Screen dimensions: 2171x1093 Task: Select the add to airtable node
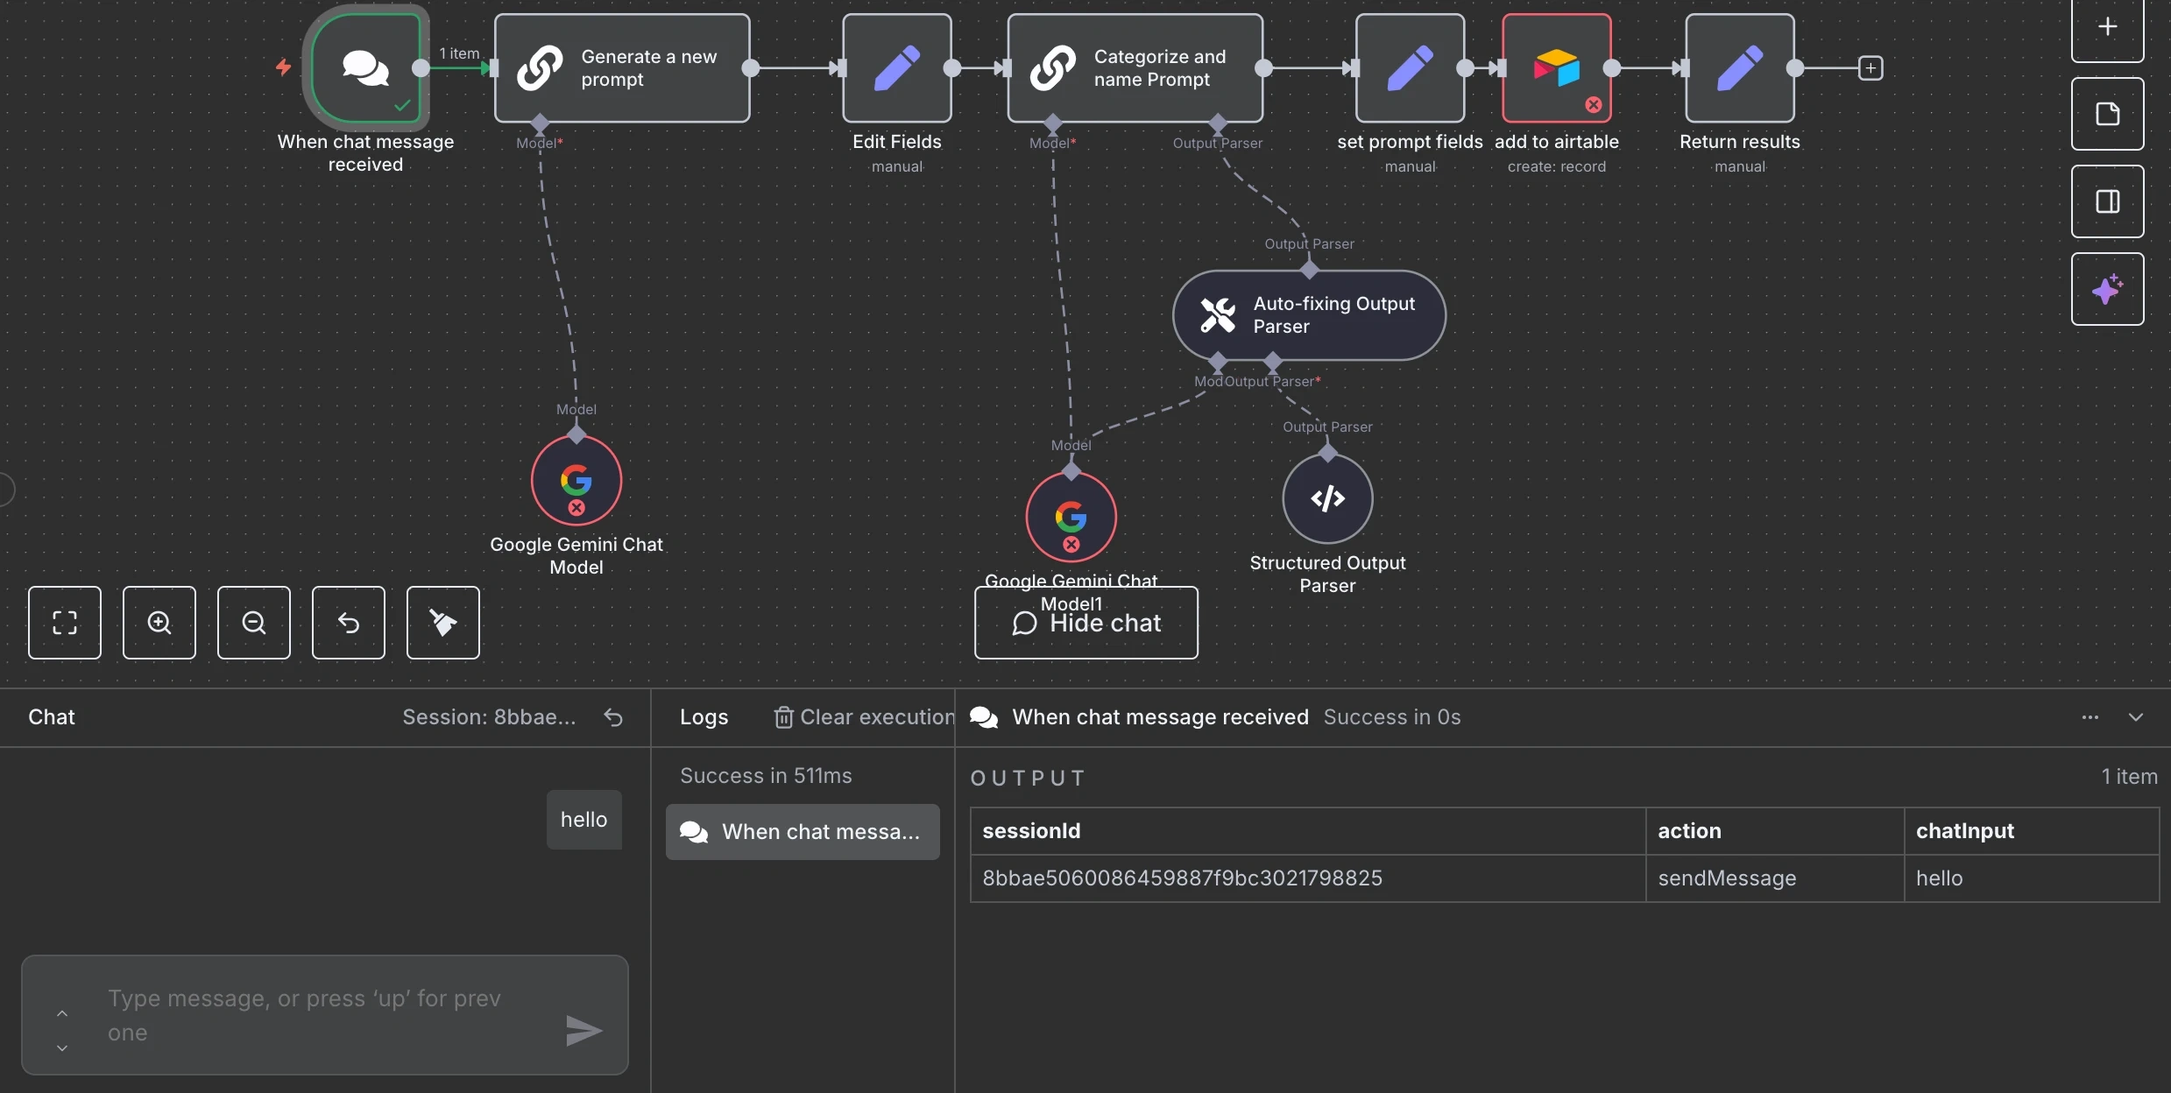(x=1557, y=68)
